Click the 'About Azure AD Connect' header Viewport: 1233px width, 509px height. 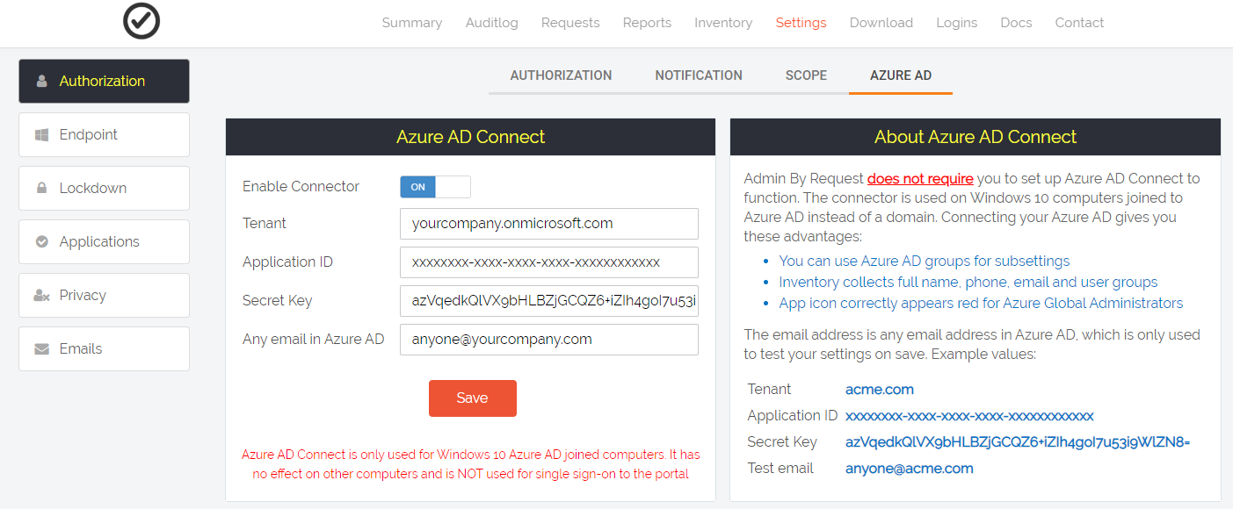(x=976, y=137)
